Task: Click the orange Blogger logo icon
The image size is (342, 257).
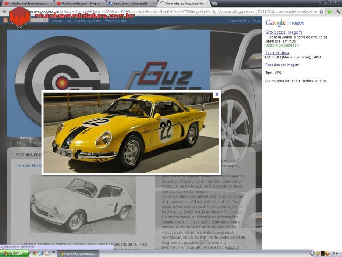Action: click(x=5, y=21)
